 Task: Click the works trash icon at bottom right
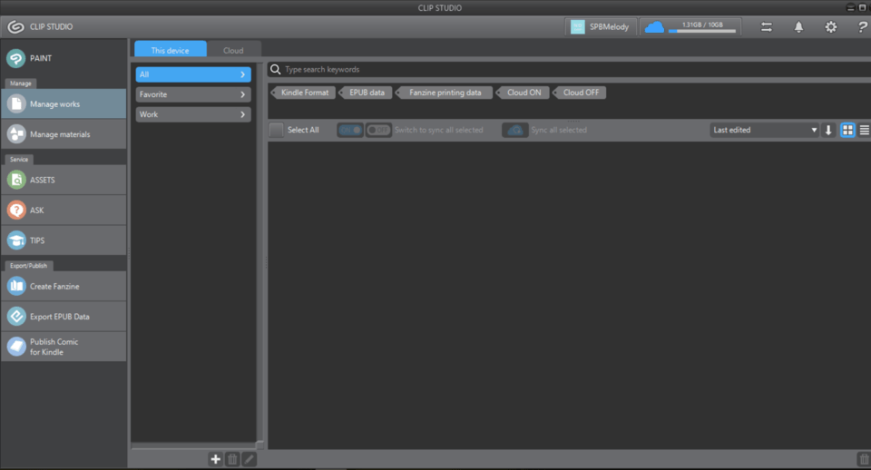coord(864,459)
